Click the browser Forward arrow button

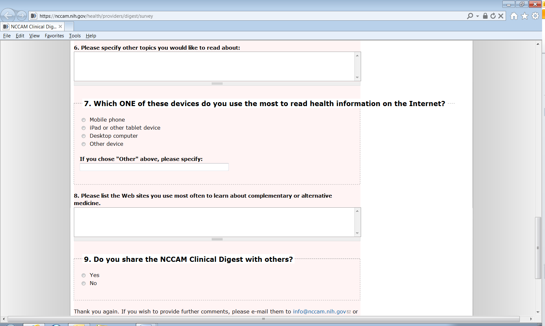22,15
